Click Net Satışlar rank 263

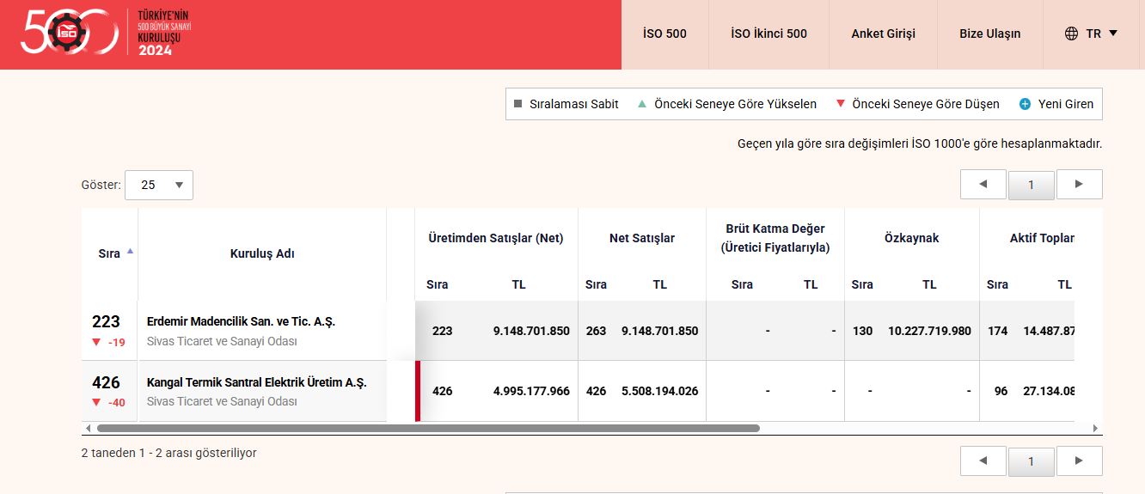[x=596, y=331]
